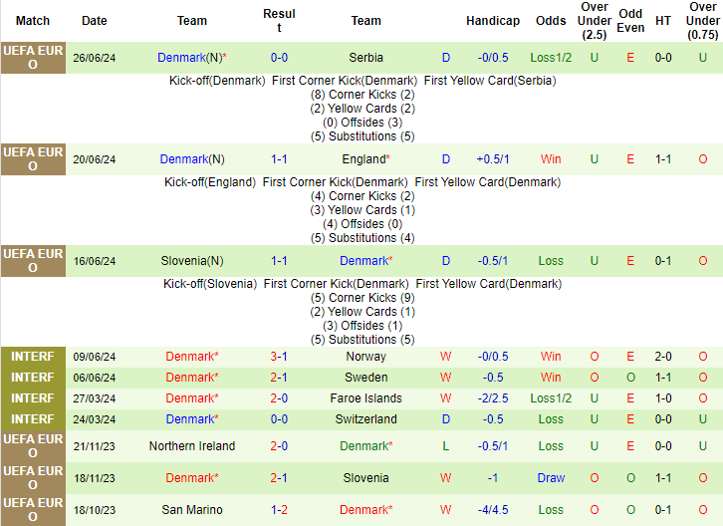Click INTERF label for 09/06/24 match
Image resolution: width=723 pixels, height=526 pixels.
(x=33, y=357)
